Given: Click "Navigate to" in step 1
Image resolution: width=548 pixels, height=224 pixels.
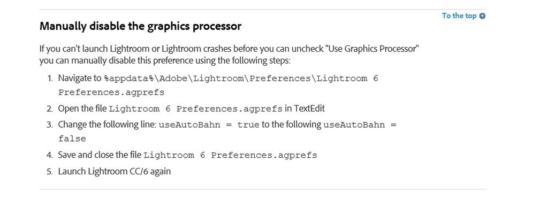Looking at the screenshot, I should coord(79,78).
